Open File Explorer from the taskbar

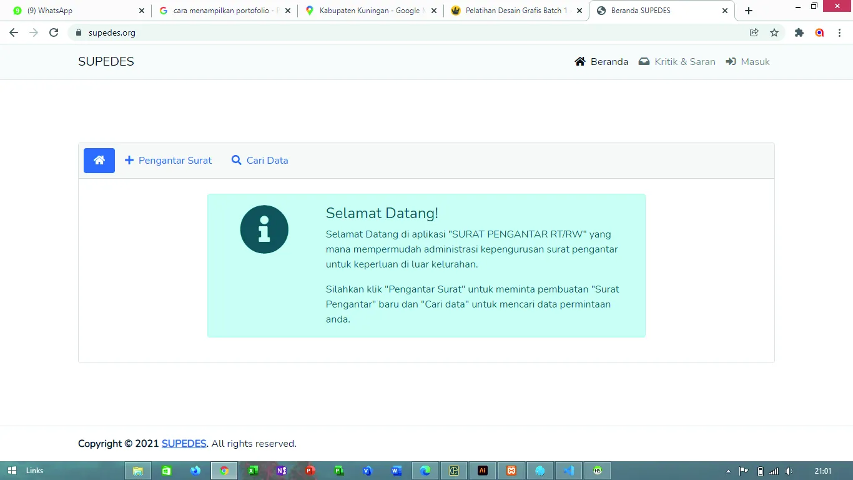[138, 471]
